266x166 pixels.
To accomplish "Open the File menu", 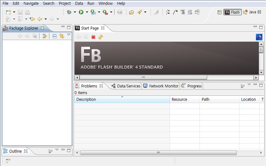I will 5,3.
